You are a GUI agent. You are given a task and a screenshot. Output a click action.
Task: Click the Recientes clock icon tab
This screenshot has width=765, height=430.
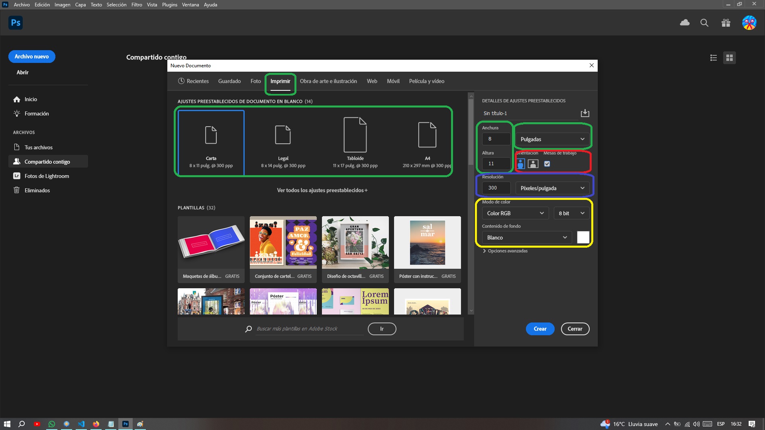click(193, 81)
